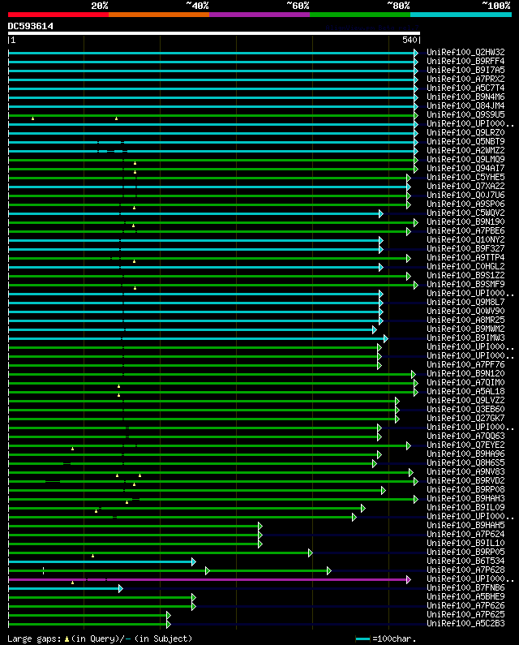Image resolution: width=519 pixels, height=645 pixels.
Task: Select the UniRef100_B9N190 label
Action: pyautogui.click(x=465, y=221)
